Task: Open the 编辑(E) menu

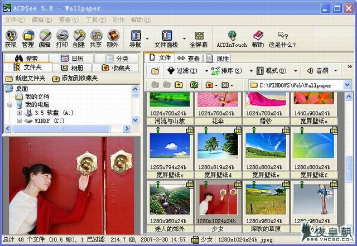Action: 42,20
